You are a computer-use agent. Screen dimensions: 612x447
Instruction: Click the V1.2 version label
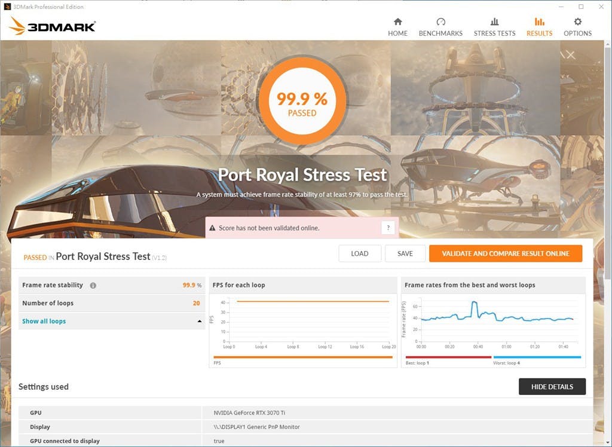click(x=159, y=258)
